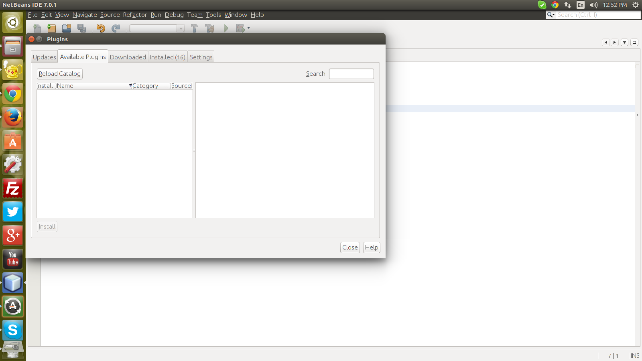The image size is (642, 361).
Task: Click the Install column header
Action: 46,86
